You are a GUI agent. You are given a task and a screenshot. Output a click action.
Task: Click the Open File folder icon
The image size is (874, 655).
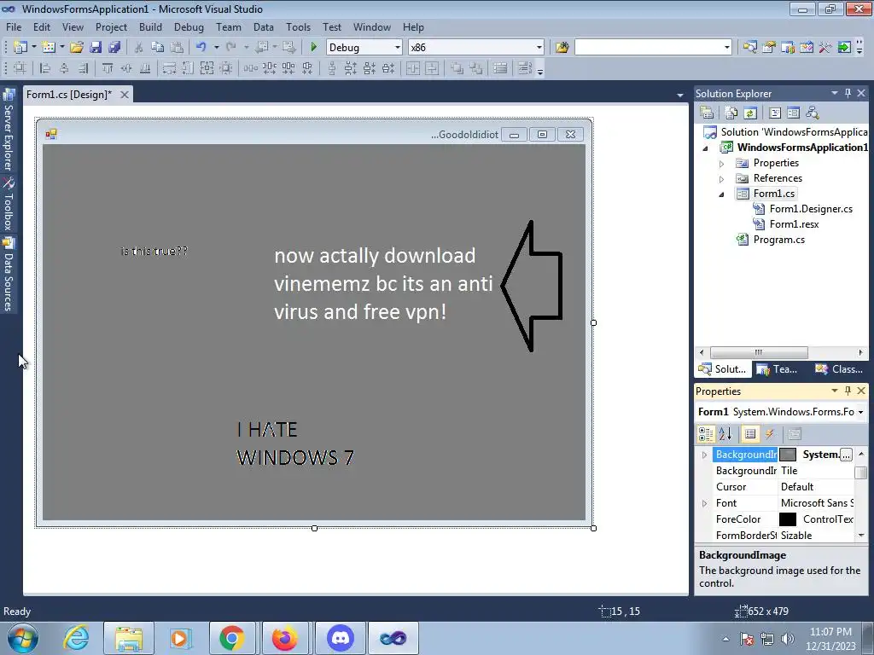[77, 48]
